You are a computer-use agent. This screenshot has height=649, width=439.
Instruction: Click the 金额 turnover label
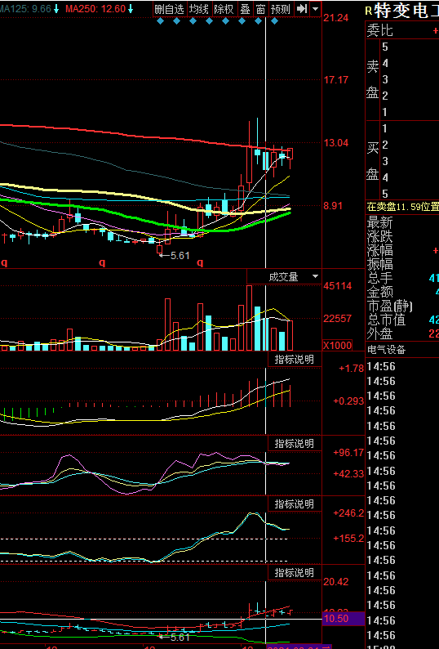click(x=380, y=292)
